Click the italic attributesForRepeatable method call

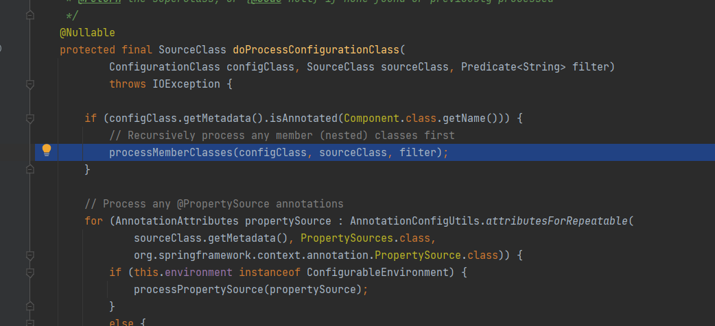[x=554, y=221]
